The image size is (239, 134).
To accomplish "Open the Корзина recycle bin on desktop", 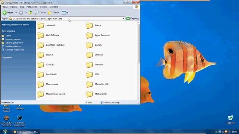I will [230, 120].
